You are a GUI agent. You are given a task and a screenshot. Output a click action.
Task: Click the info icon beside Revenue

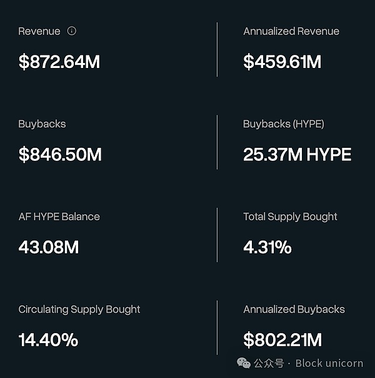coord(72,31)
